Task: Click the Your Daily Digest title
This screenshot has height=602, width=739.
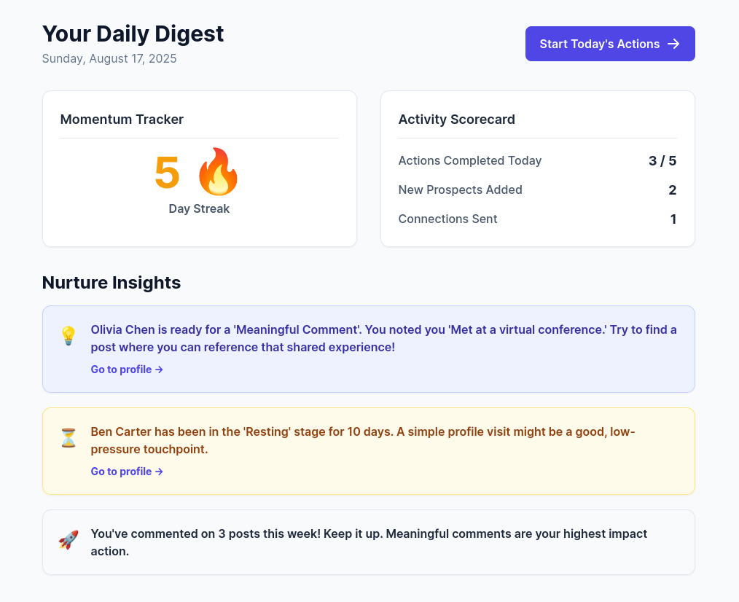Action: tap(133, 34)
